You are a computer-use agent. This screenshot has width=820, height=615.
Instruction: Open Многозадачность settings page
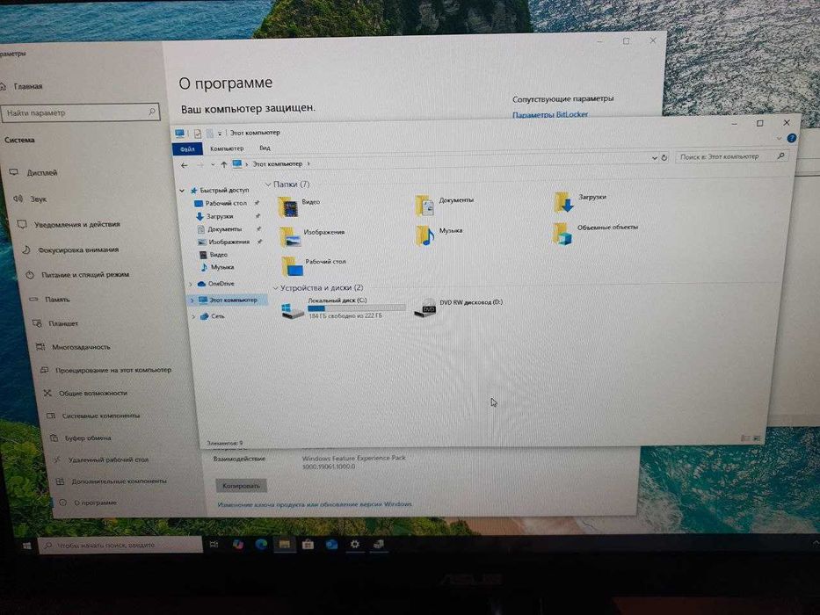pyautogui.click(x=81, y=347)
